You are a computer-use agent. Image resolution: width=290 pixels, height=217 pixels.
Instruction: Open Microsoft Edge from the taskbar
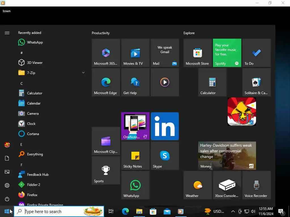coord(125,211)
